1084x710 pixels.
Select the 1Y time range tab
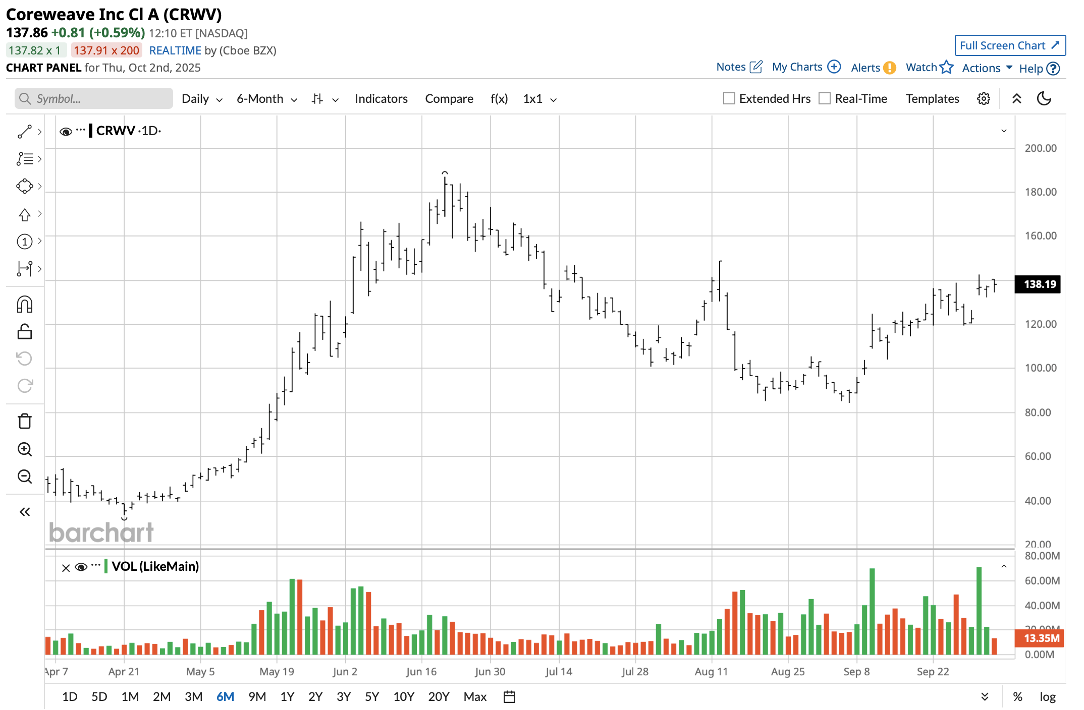287,696
